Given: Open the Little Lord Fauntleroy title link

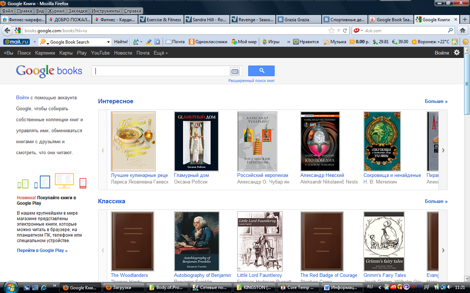Looking at the screenshot, I should pyautogui.click(x=260, y=275).
